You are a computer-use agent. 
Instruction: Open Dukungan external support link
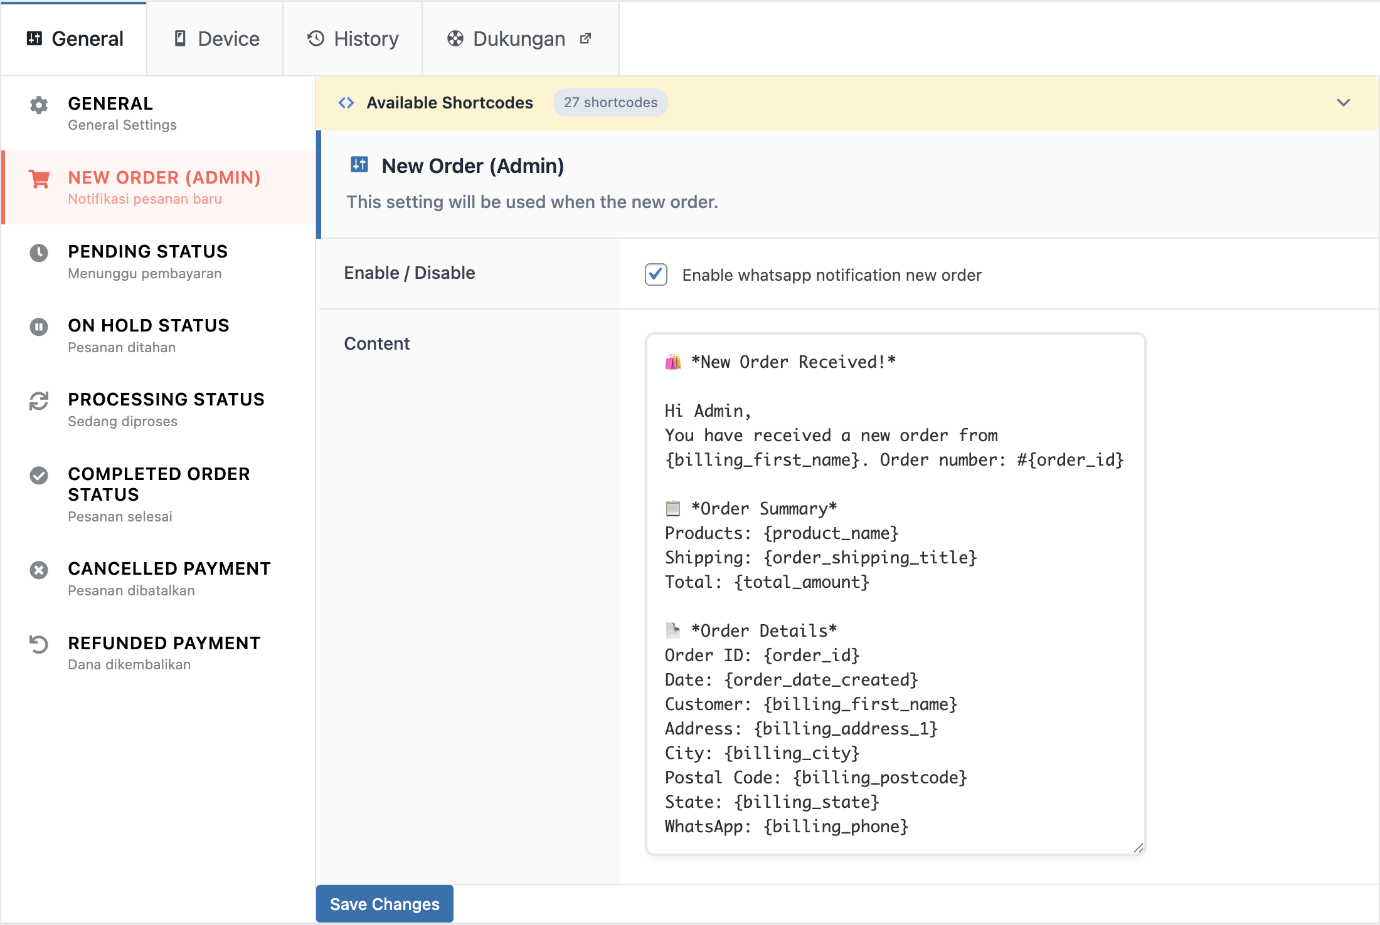[519, 39]
